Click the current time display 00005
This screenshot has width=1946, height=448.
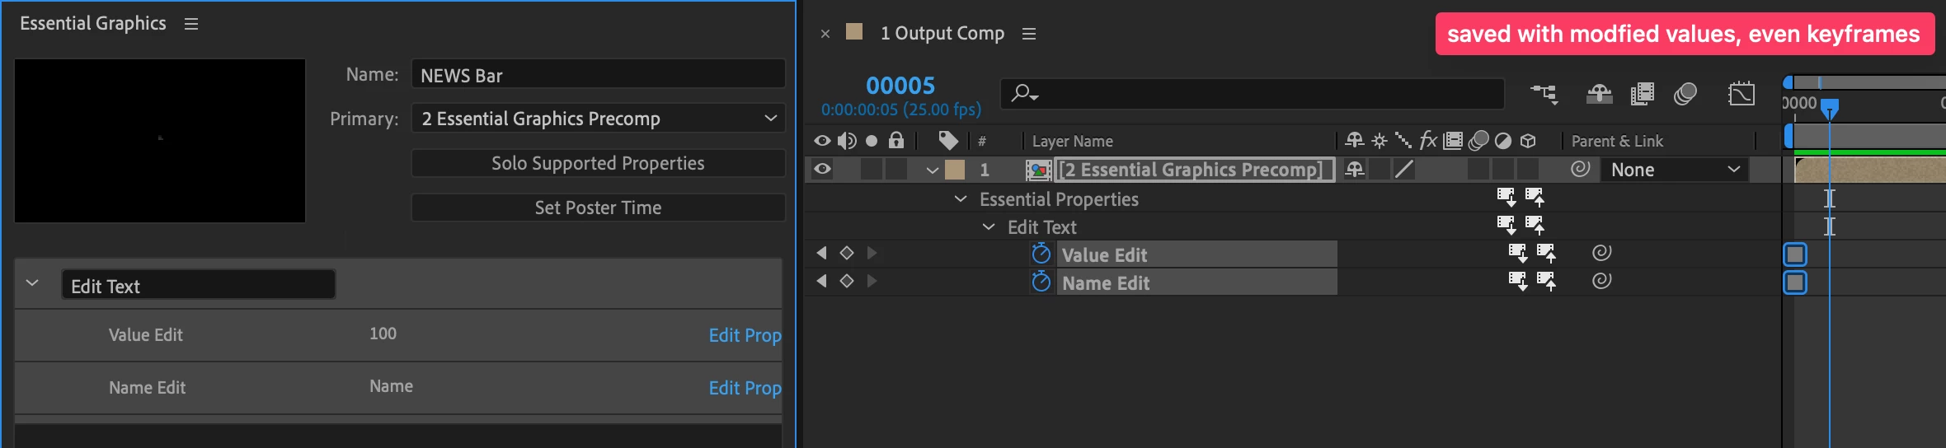[x=900, y=86]
